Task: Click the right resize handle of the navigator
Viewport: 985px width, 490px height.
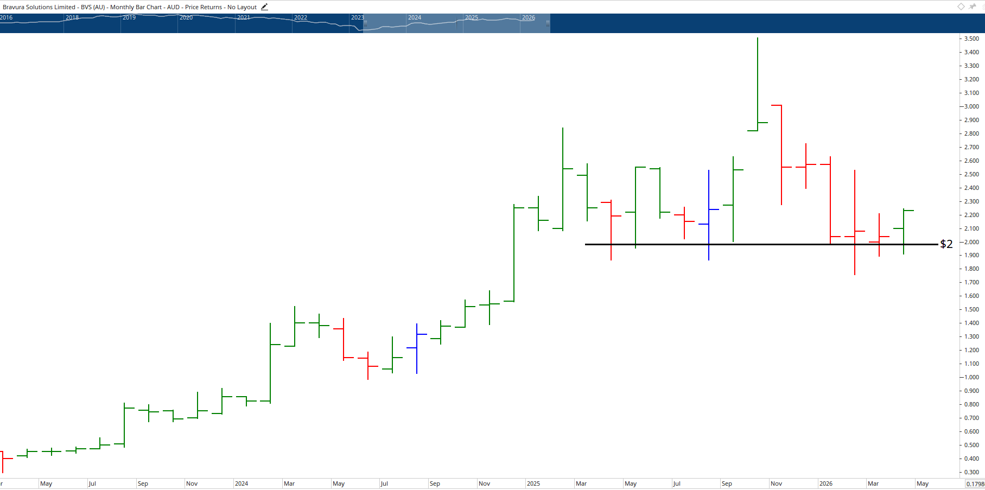Action: pyautogui.click(x=547, y=24)
